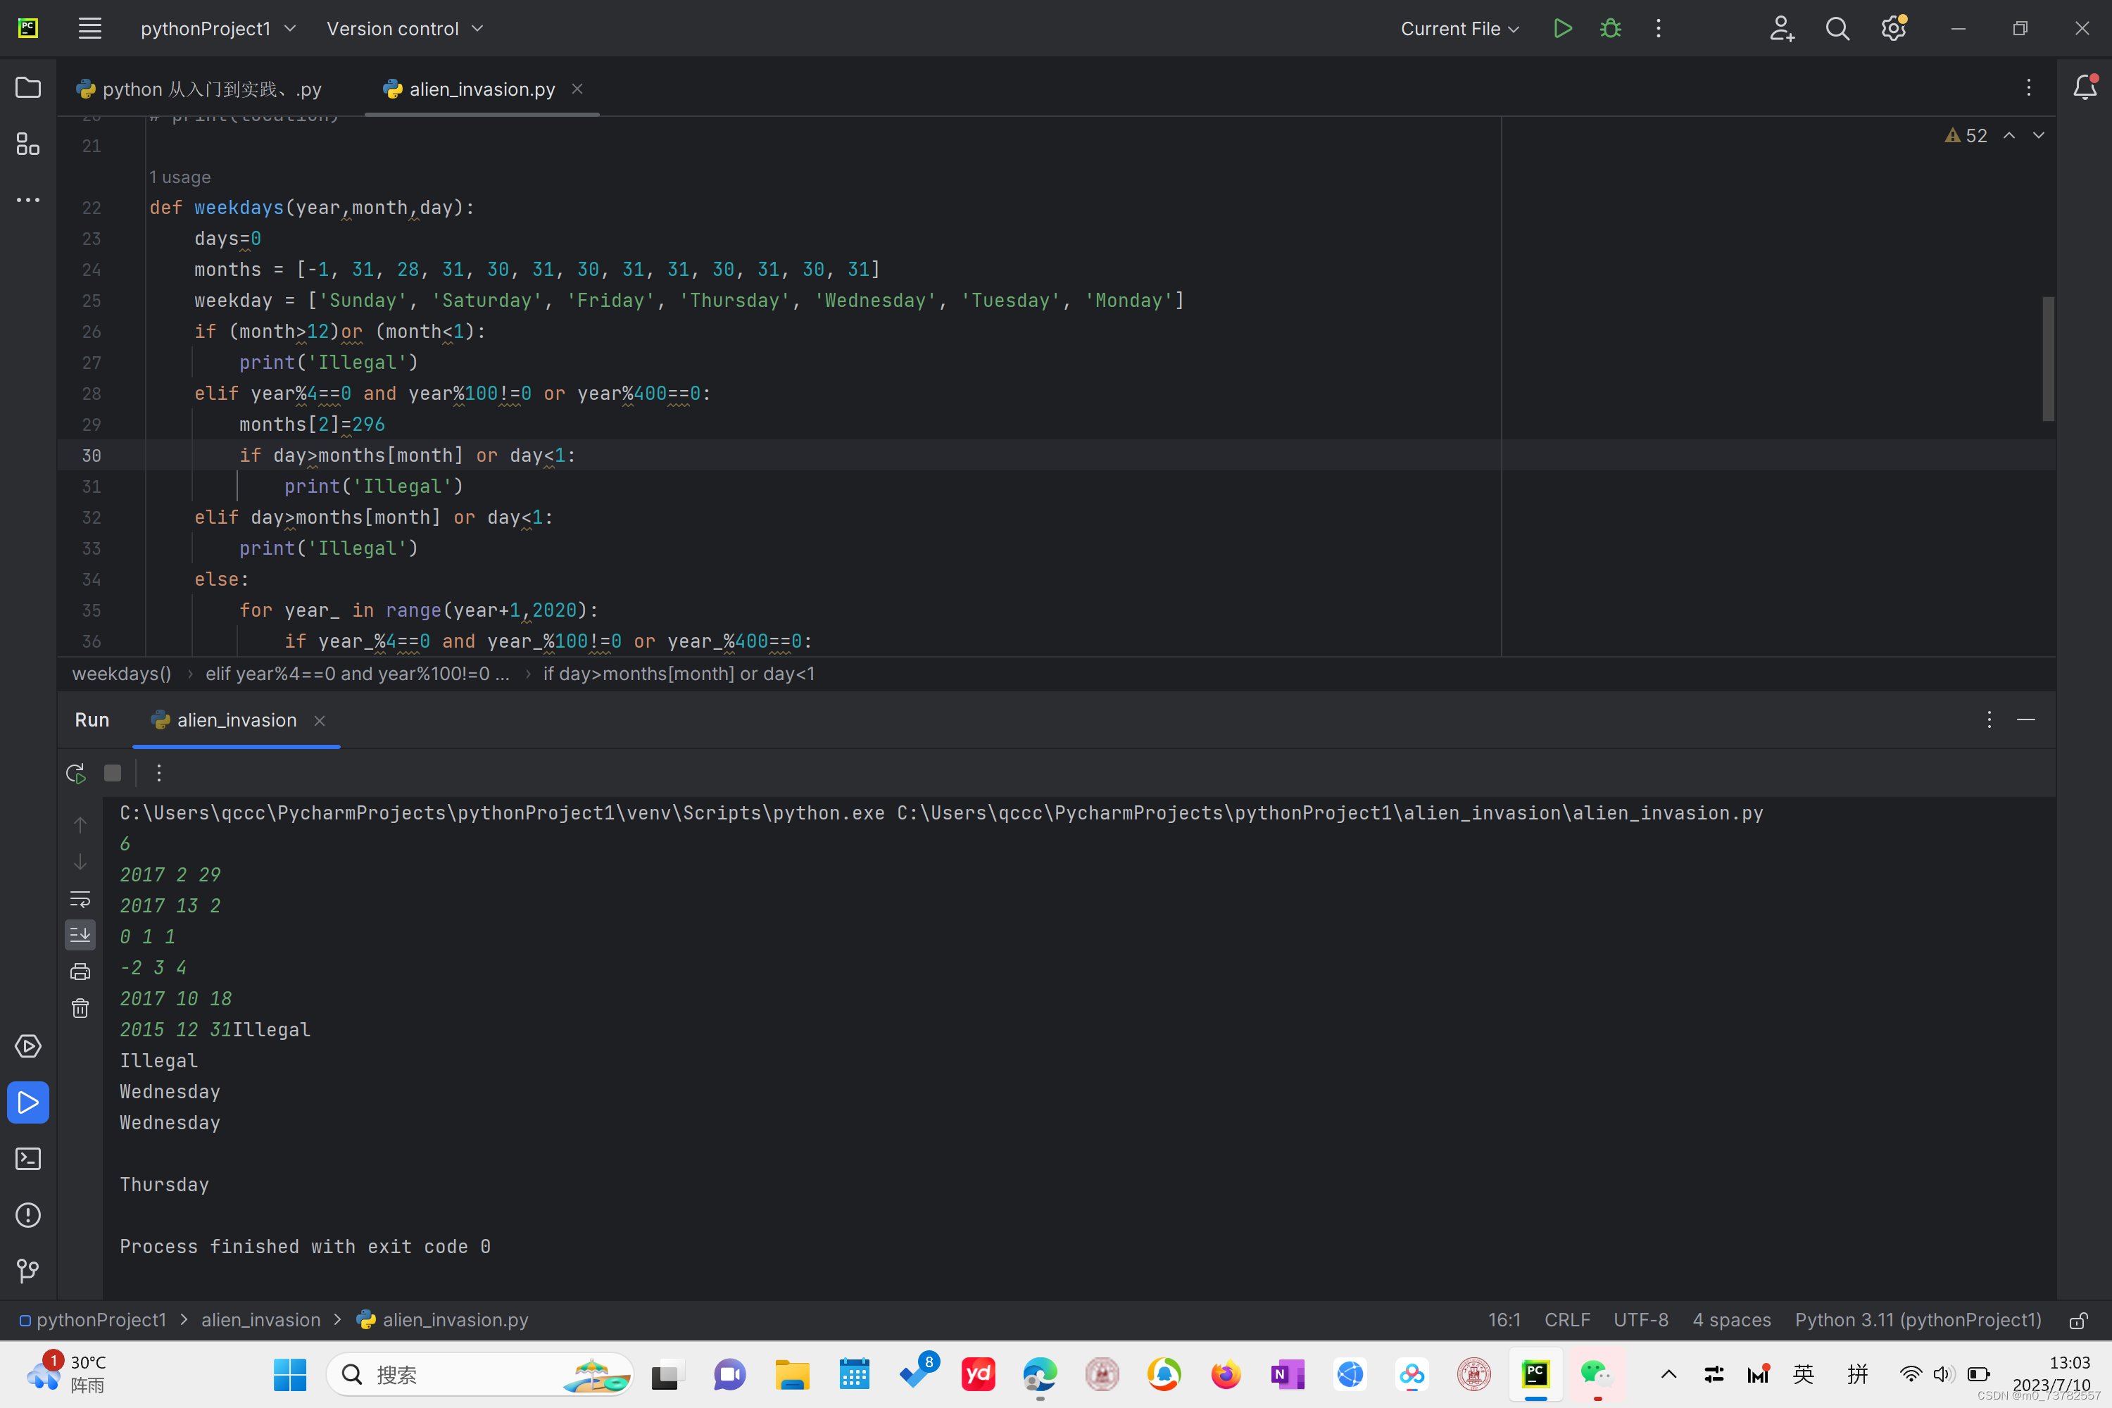The width and height of the screenshot is (2112, 1408).
Task: Open Current File run configuration dropdown
Action: pyautogui.click(x=1459, y=29)
